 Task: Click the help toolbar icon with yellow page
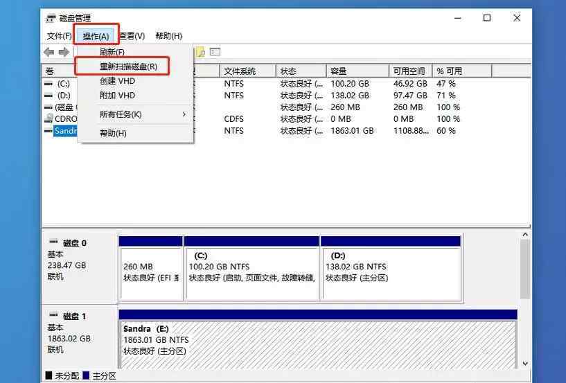(200, 52)
